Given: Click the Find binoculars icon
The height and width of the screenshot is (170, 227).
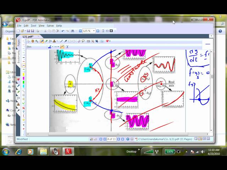Looking at the screenshot, I should [x=72, y=31].
